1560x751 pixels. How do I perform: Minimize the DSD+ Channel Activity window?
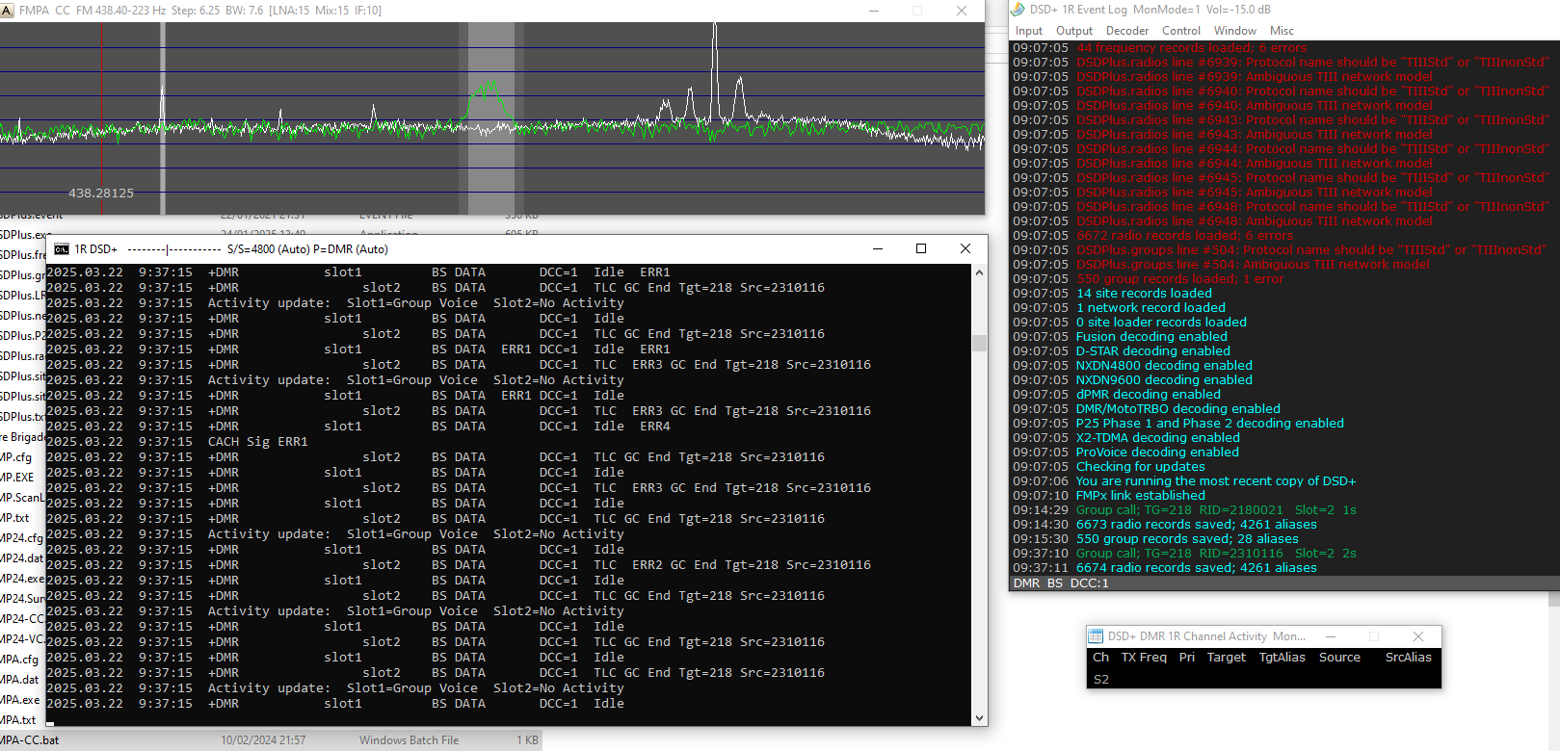(x=1331, y=636)
